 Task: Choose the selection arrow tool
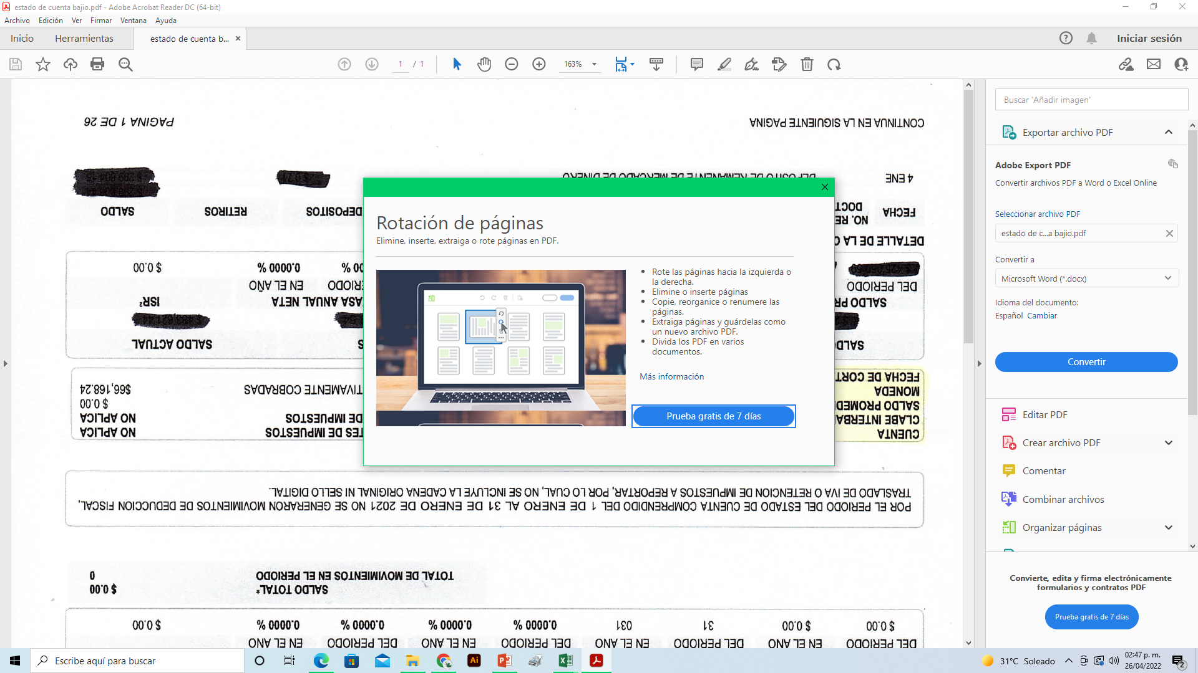(457, 64)
